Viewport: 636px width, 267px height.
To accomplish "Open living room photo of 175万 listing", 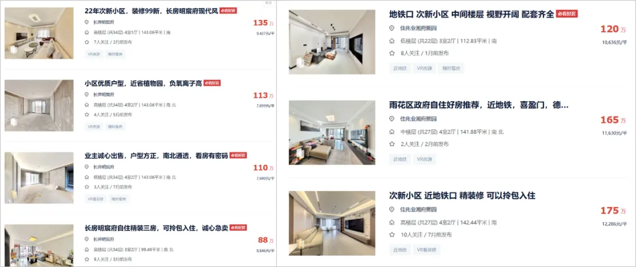I will click(x=332, y=223).
